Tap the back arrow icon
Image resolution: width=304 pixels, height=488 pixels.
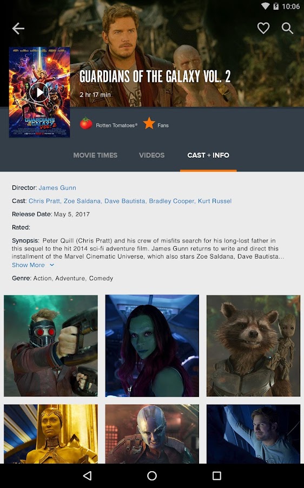click(18, 28)
